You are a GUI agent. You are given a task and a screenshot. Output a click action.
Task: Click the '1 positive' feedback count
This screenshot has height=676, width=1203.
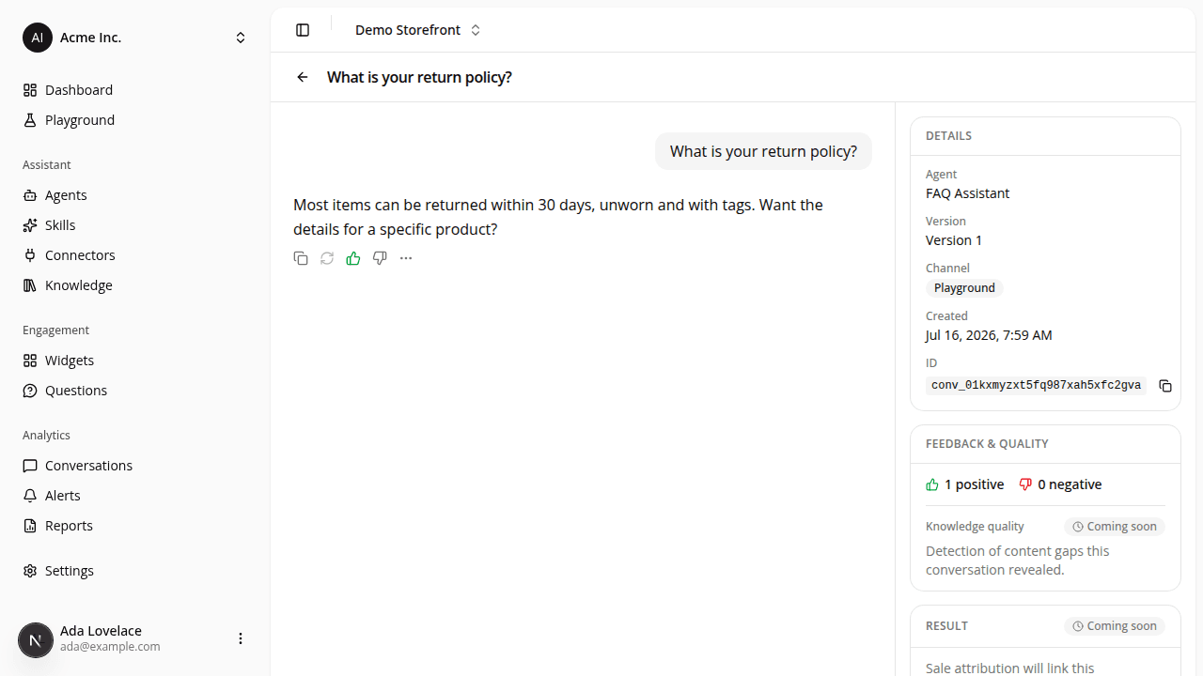click(x=965, y=484)
